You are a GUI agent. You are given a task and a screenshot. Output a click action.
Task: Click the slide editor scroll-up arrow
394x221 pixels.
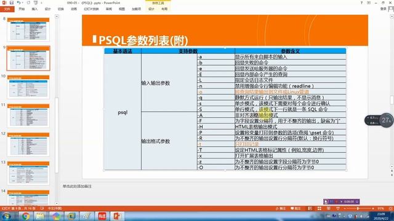click(392, 17)
